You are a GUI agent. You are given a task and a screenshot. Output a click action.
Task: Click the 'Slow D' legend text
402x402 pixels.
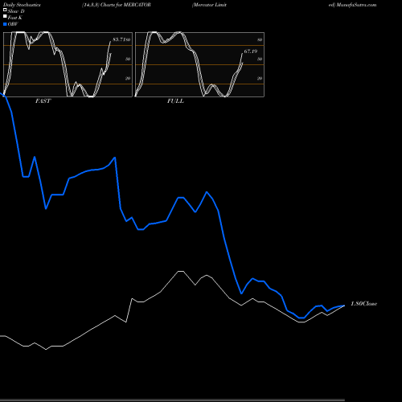coord(16,11)
